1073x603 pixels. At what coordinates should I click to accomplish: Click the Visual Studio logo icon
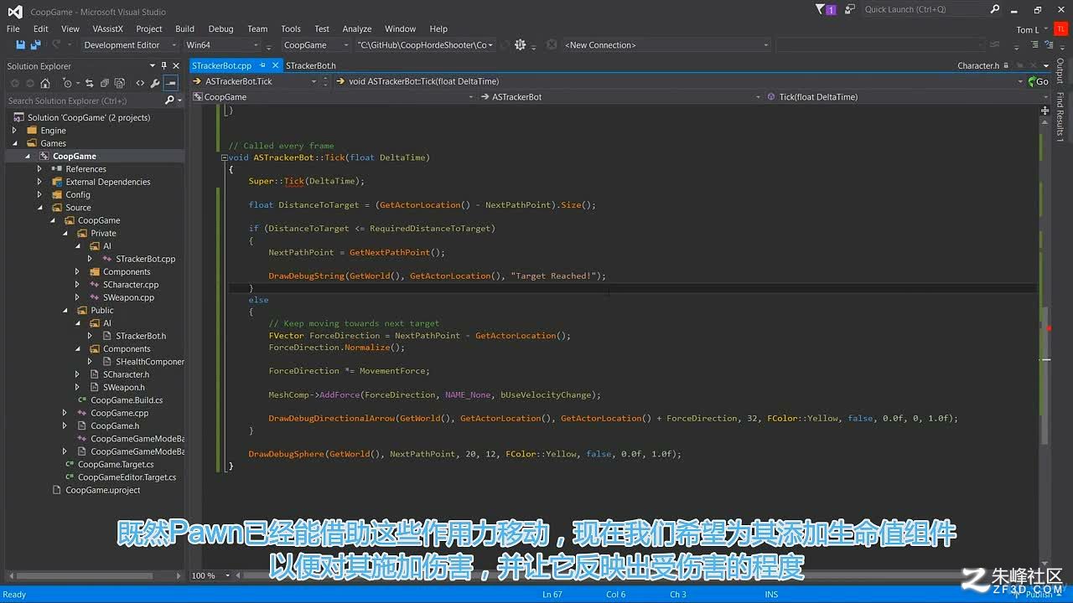click(x=14, y=11)
